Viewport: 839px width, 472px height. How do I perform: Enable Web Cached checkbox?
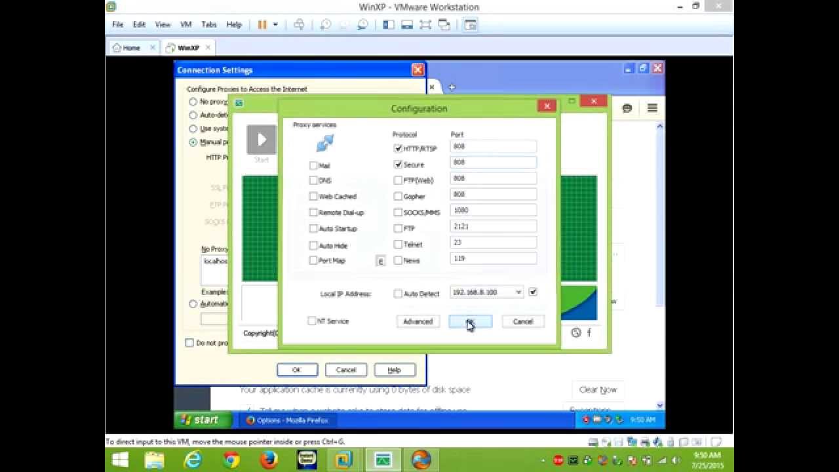(x=313, y=196)
